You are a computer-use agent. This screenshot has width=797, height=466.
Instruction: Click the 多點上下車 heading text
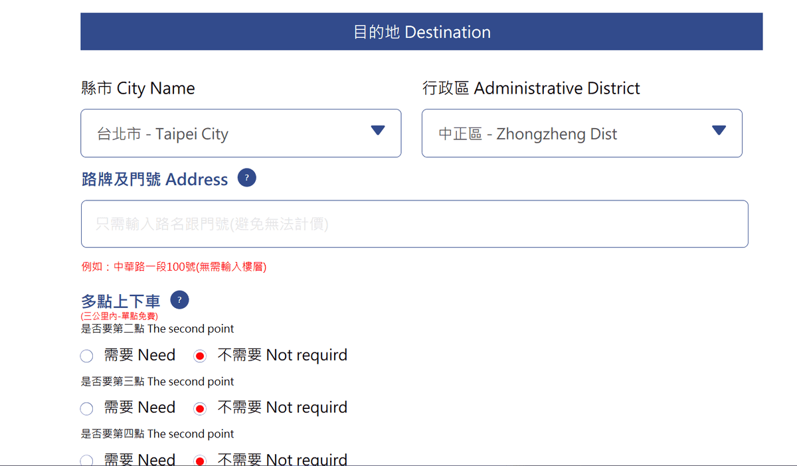click(120, 301)
